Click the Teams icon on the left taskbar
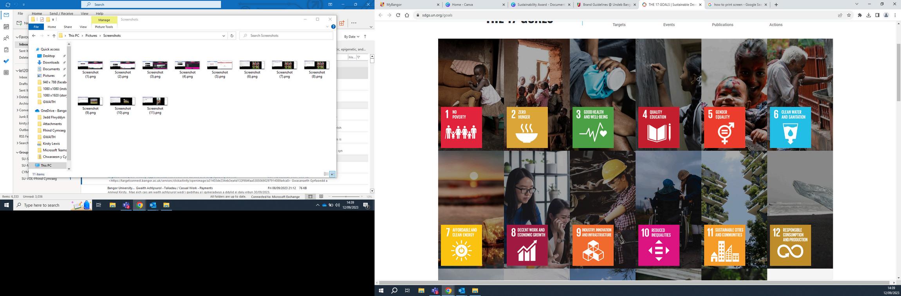 (x=126, y=205)
